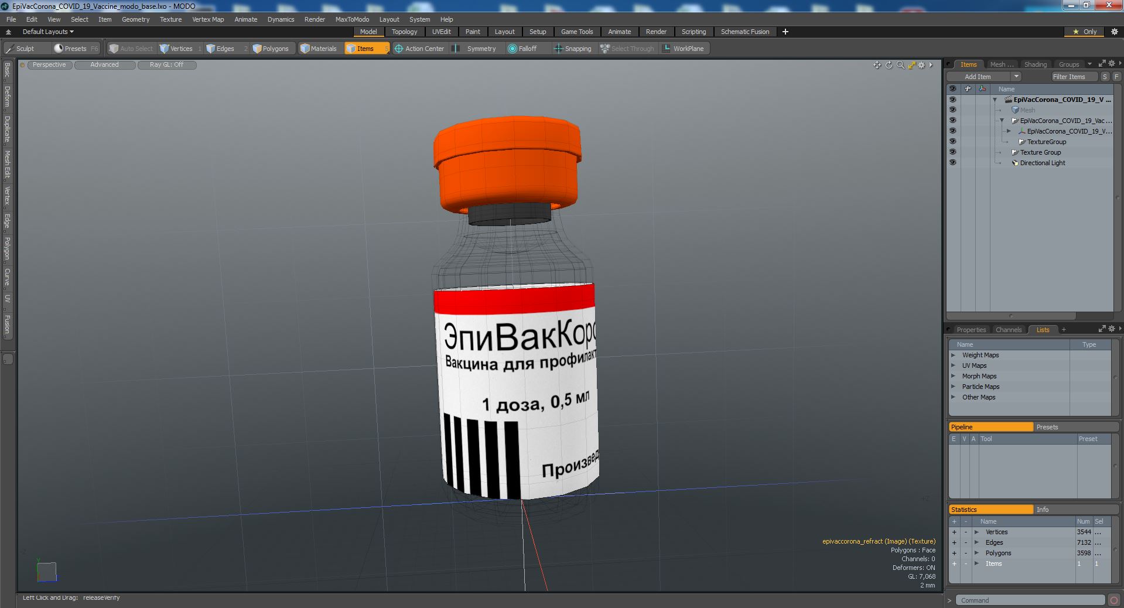Toggle Snapping on or off
This screenshot has width=1124, height=608.
coord(573,49)
